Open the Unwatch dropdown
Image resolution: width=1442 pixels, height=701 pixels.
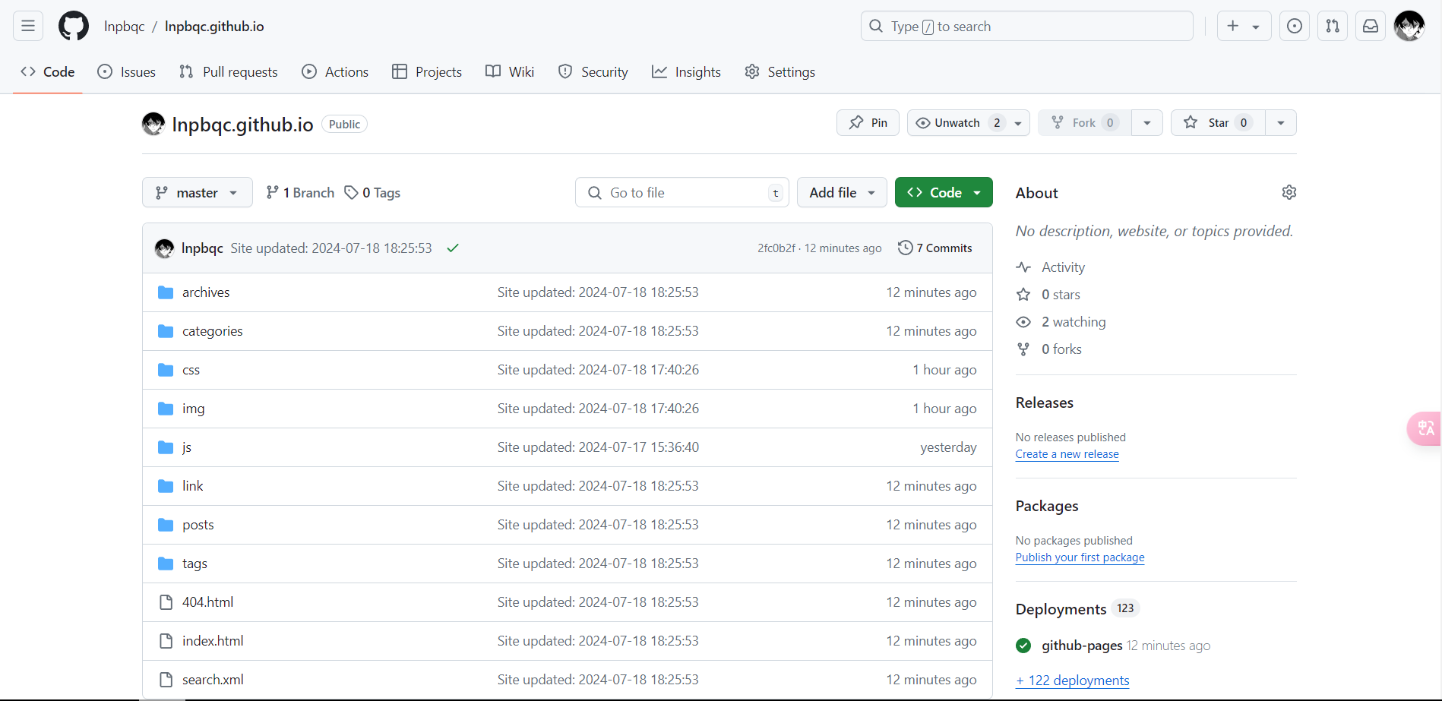click(x=969, y=123)
